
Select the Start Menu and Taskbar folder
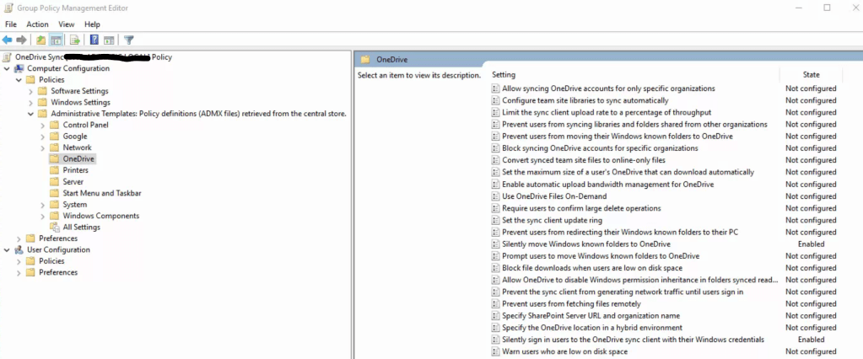pyautogui.click(x=101, y=193)
